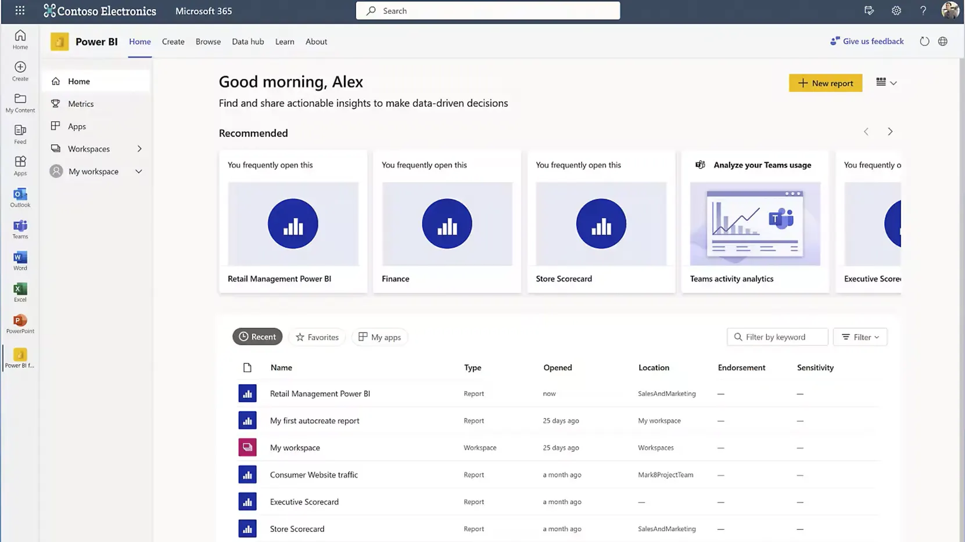The image size is (965, 542).
Task: Sort by the Name column header
Action: pyautogui.click(x=281, y=367)
